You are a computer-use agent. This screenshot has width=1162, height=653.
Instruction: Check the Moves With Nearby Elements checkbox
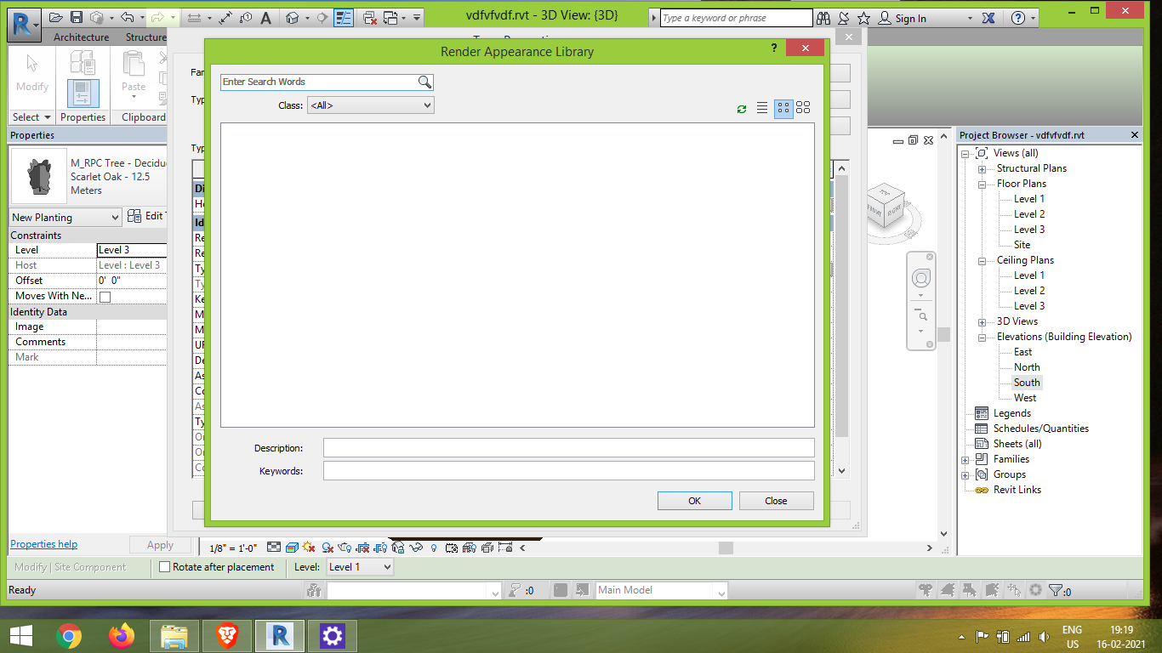pos(105,295)
